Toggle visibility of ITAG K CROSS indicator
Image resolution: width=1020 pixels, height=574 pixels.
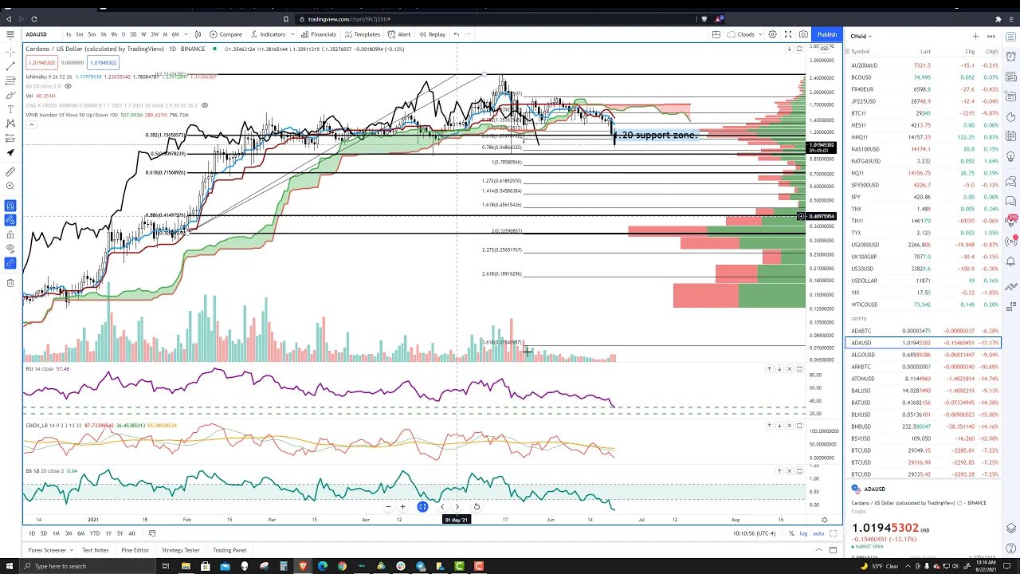click(x=205, y=105)
